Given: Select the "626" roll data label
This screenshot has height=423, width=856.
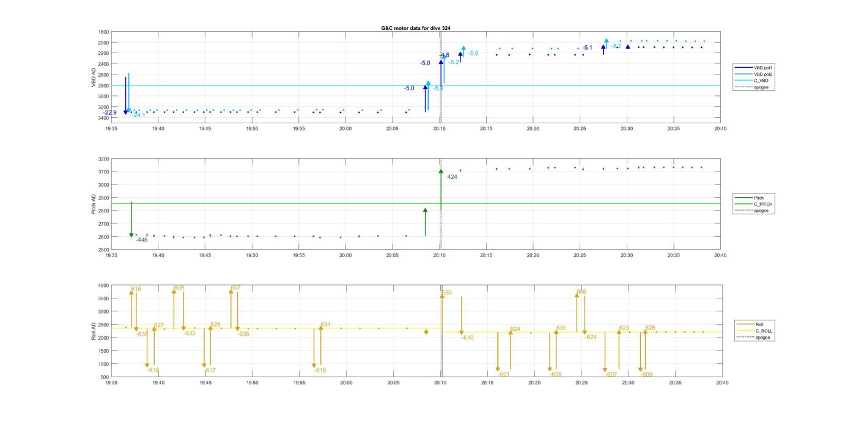Looking at the screenshot, I should pos(650,328).
